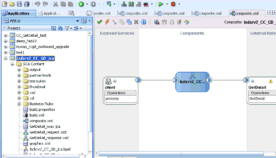Image resolution: width=276 pixels, height=158 pixels.
Task: Open the debug button dropdown arrow
Action: coord(179,4)
